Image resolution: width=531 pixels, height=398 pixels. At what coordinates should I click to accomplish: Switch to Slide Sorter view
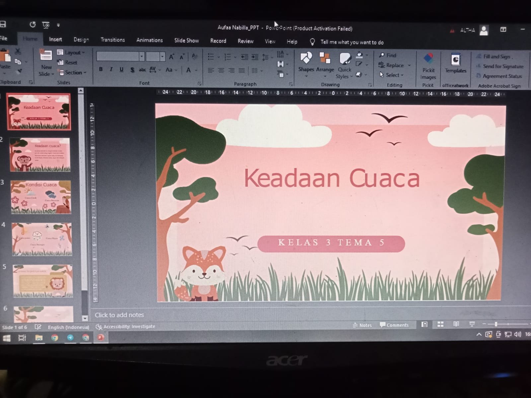click(x=440, y=324)
